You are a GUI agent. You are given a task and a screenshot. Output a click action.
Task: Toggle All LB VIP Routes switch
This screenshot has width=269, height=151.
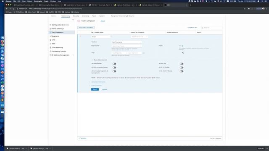pyautogui.click(x=182, y=68)
